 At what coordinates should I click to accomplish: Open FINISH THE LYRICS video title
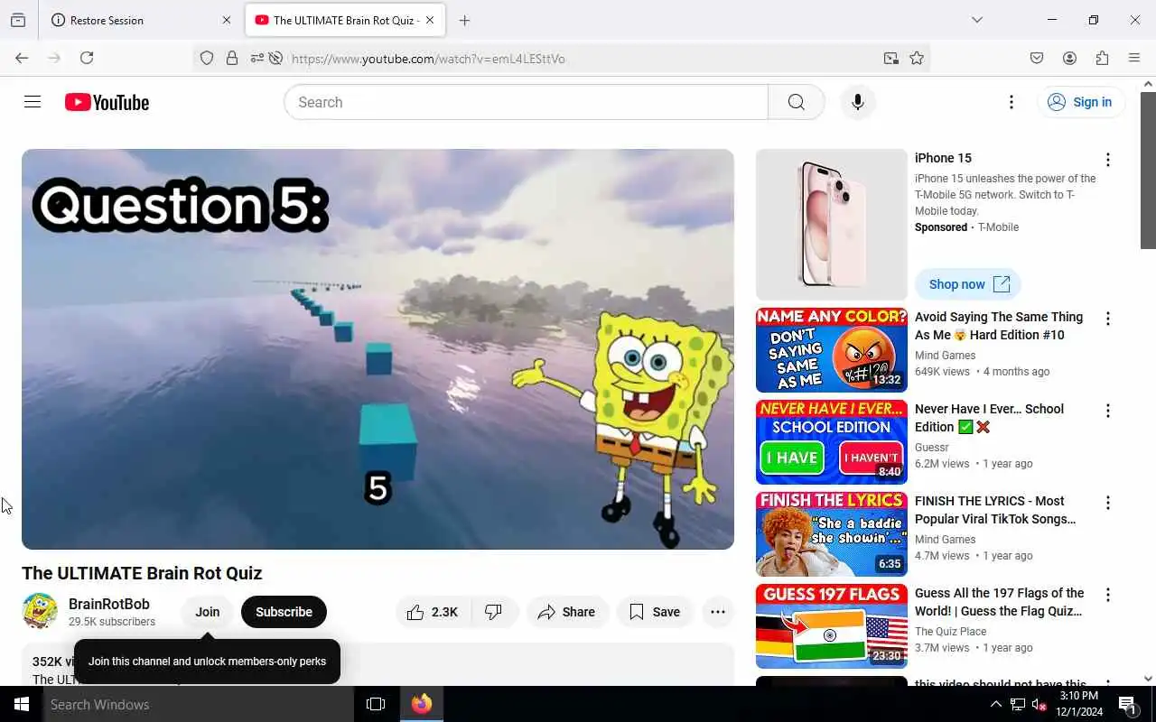995,510
